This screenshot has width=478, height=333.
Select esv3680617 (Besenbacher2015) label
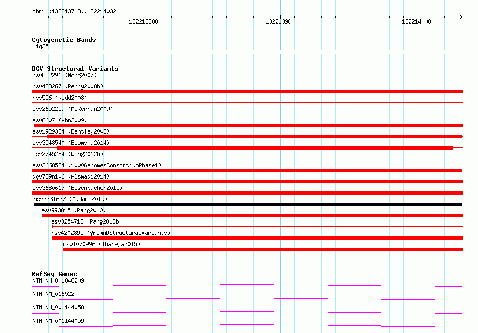coord(77,188)
